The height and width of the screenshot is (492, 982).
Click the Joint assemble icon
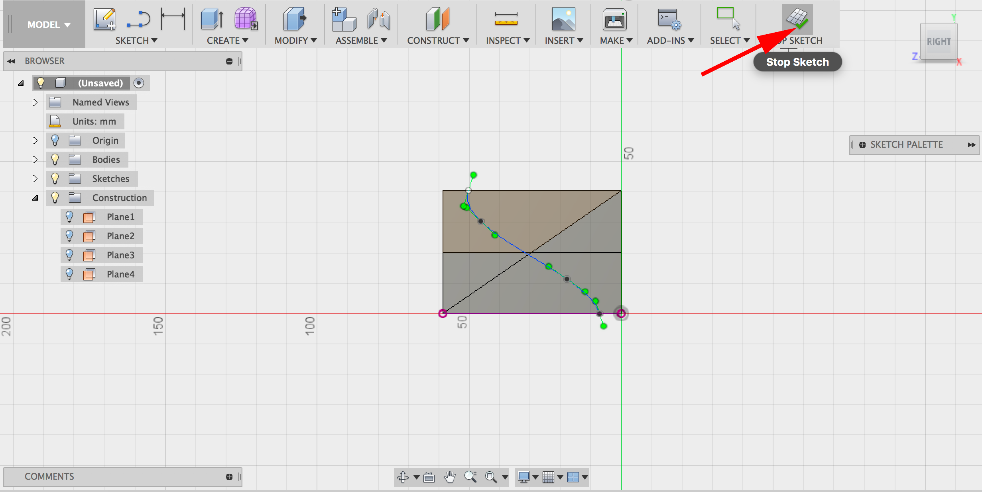pos(378,19)
